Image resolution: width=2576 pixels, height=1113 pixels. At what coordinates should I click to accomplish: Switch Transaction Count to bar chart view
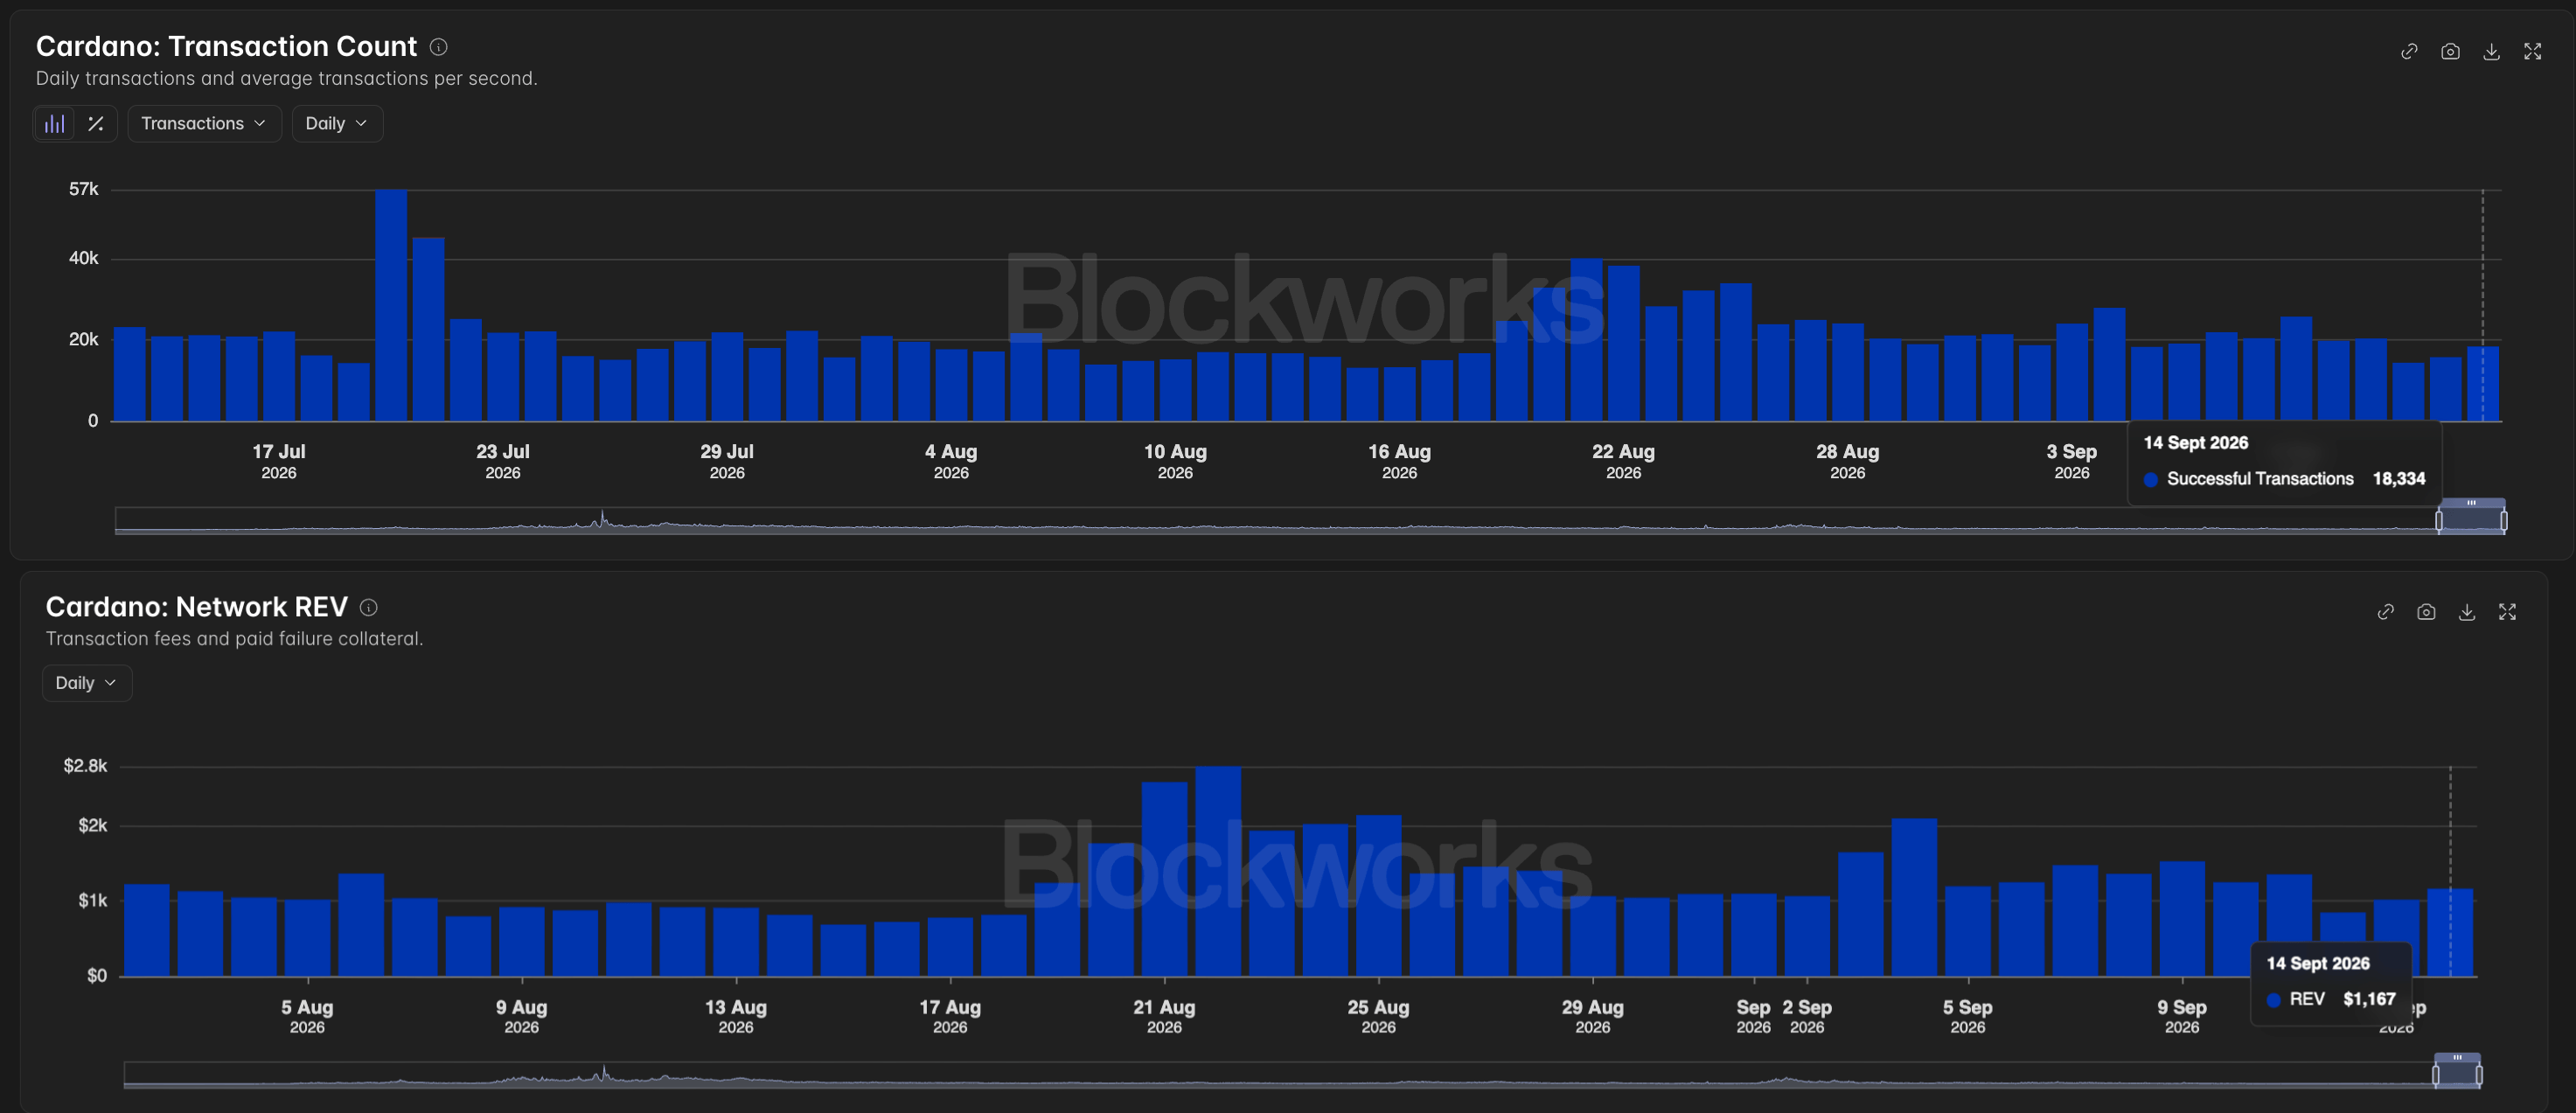pyautogui.click(x=55, y=123)
